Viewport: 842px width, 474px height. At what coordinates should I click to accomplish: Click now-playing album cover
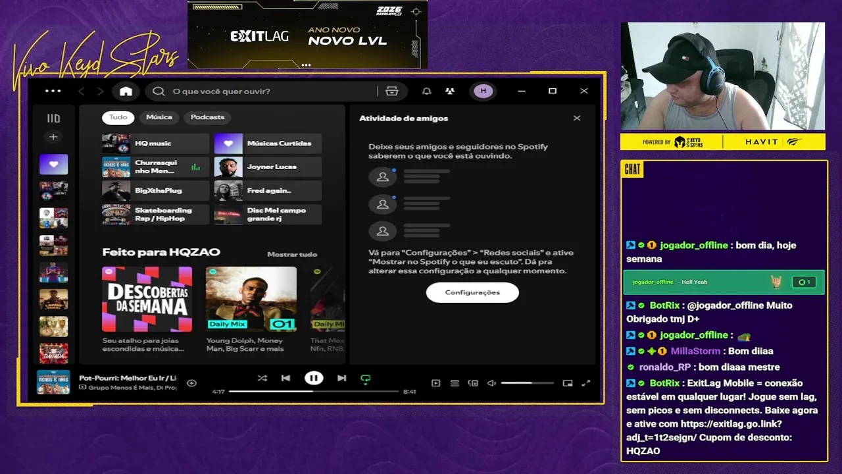coord(53,382)
